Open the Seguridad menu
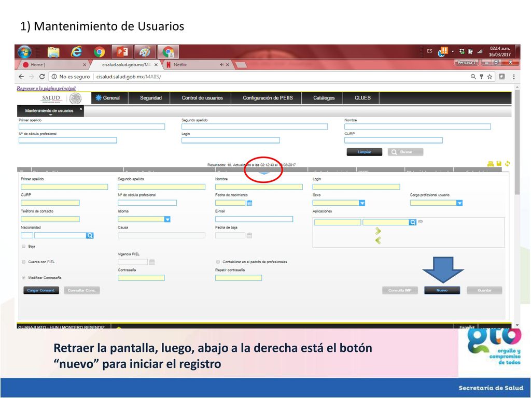 click(151, 98)
